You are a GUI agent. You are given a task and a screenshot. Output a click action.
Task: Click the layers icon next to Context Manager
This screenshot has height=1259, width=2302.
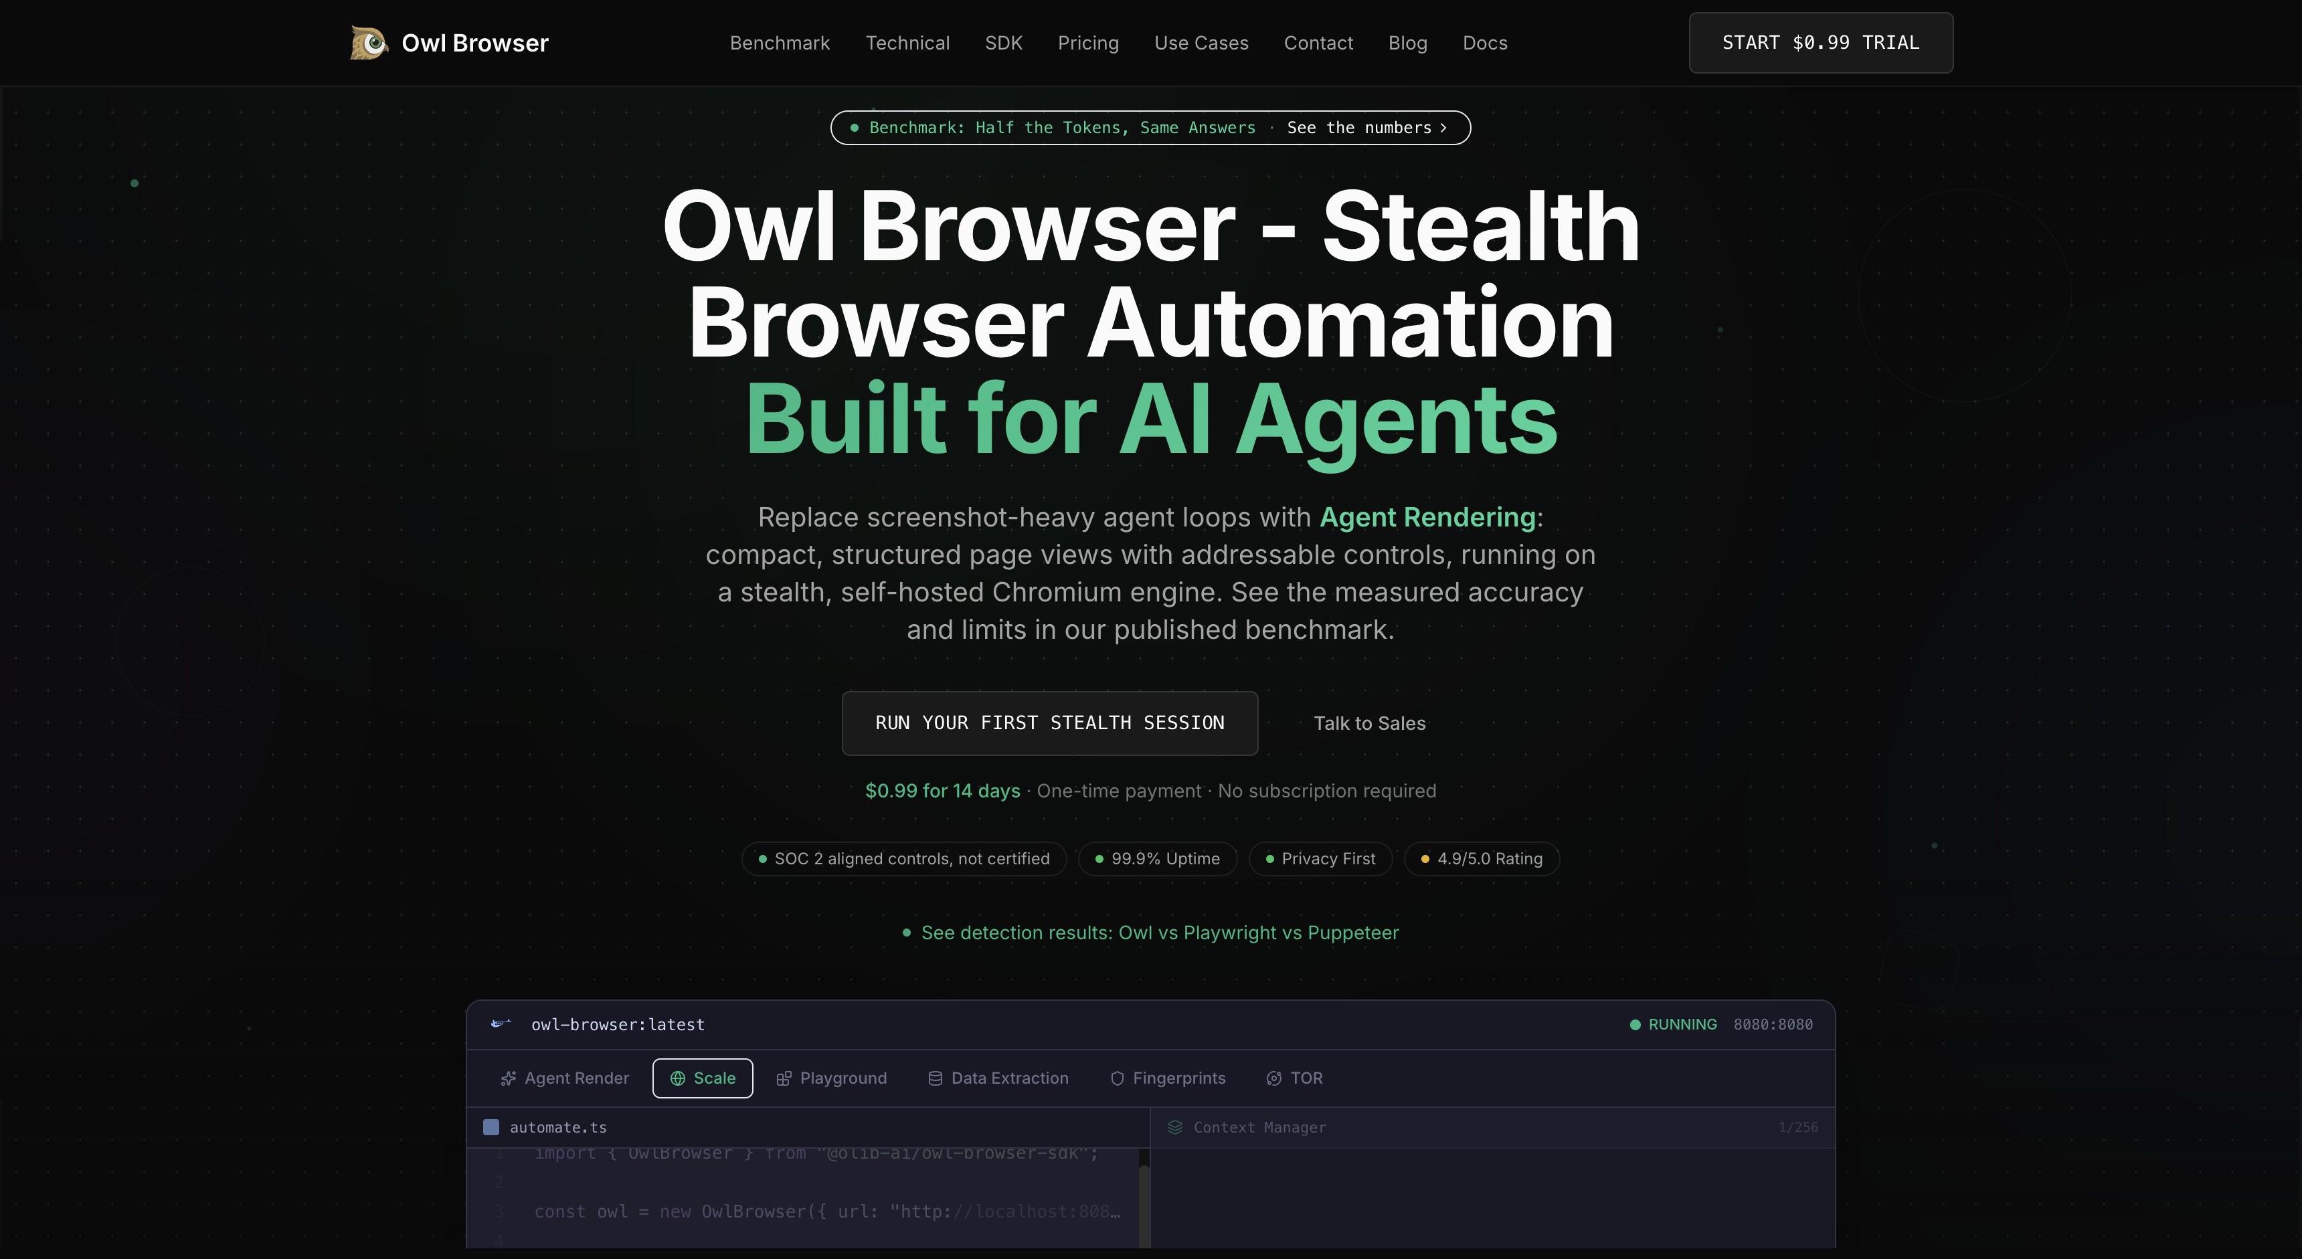(x=1175, y=1128)
